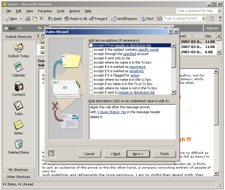Open the Tasks shortcut

[18, 108]
